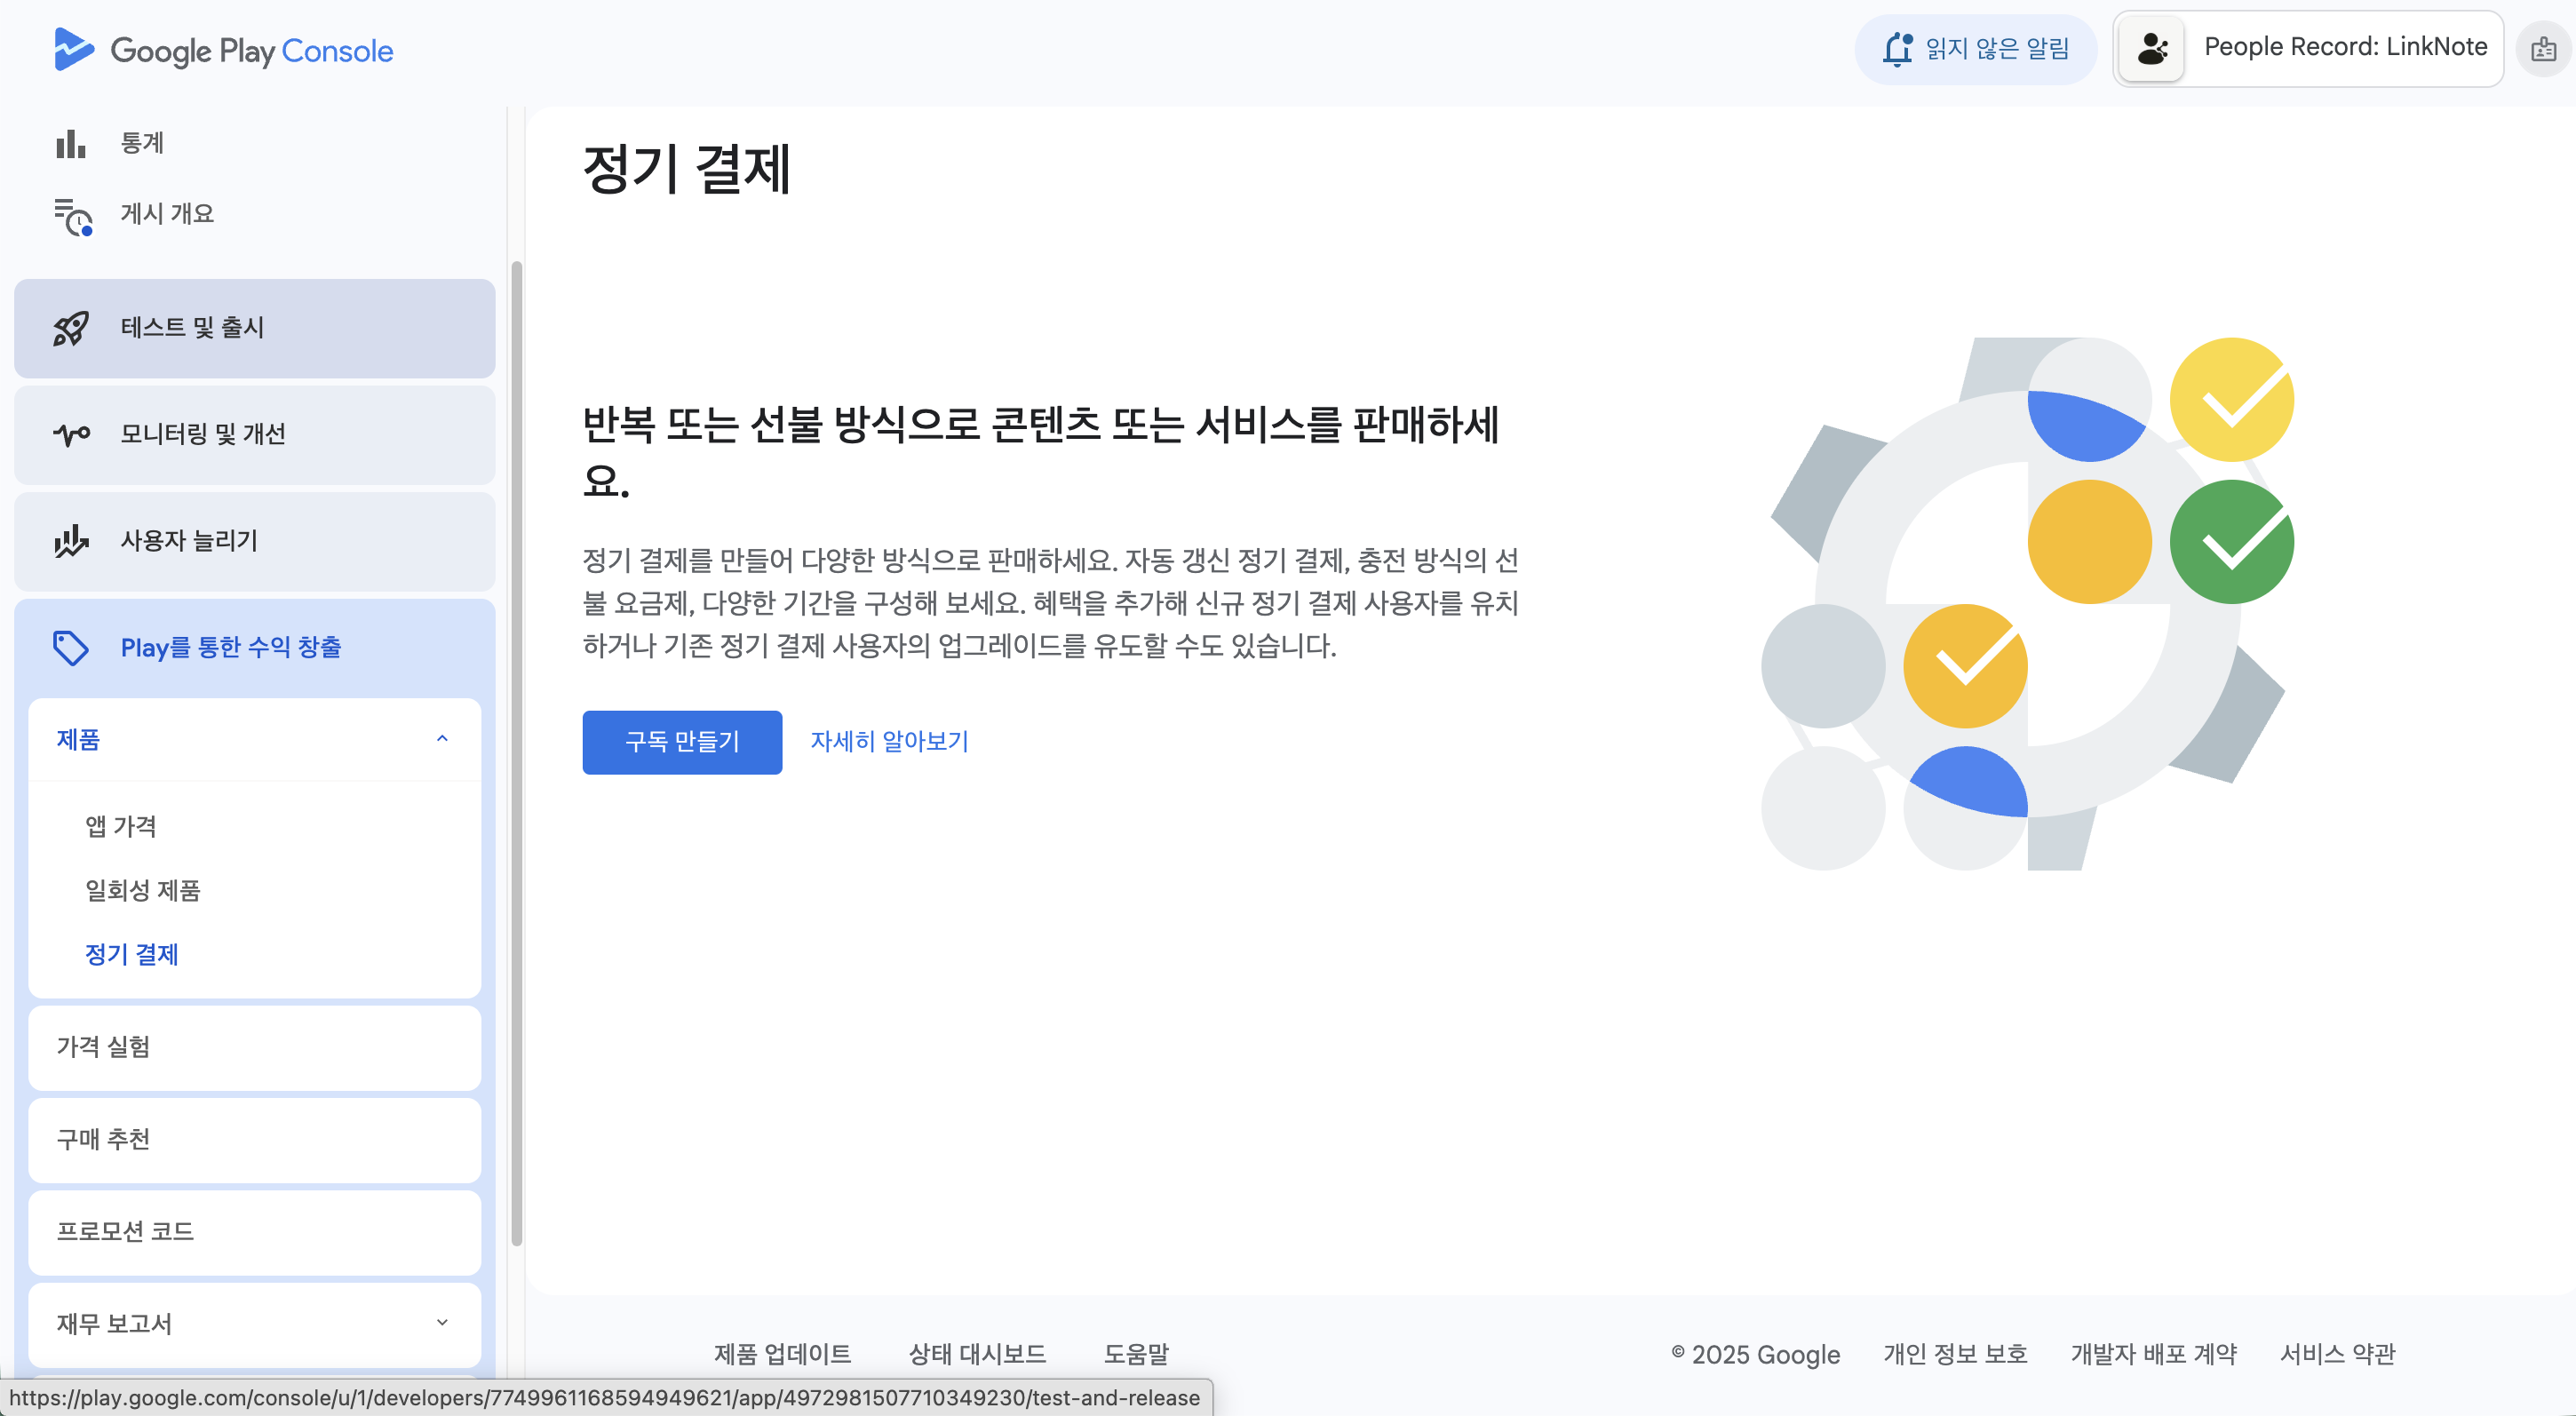Select 앱 가격 in sidebar
This screenshot has height=1416, width=2576.
pos(121,826)
